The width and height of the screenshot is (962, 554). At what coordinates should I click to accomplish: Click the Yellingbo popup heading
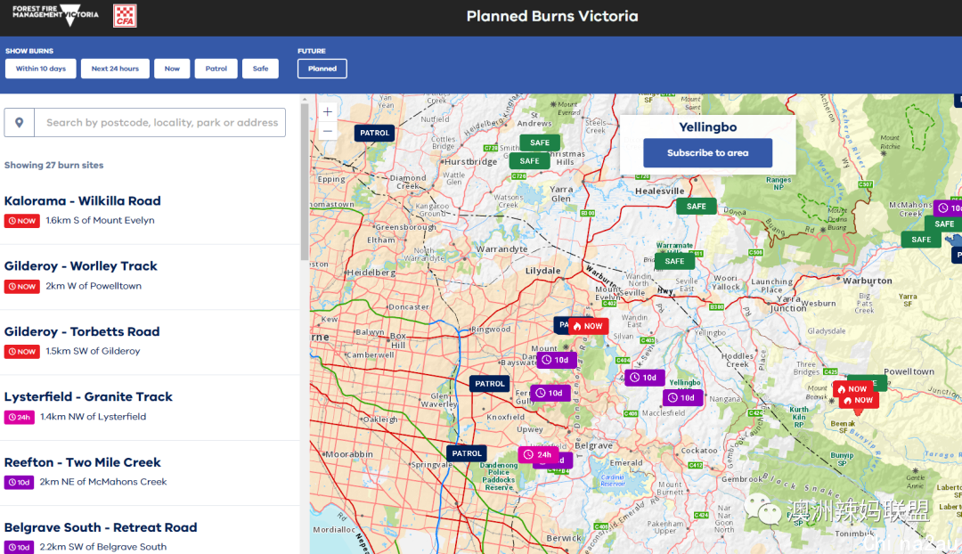[x=707, y=127]
